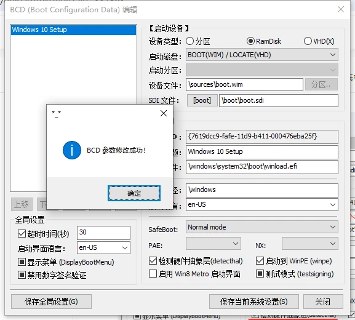Close the BCD editor window
The image size is (355, 320).
(x=340, y=9)
